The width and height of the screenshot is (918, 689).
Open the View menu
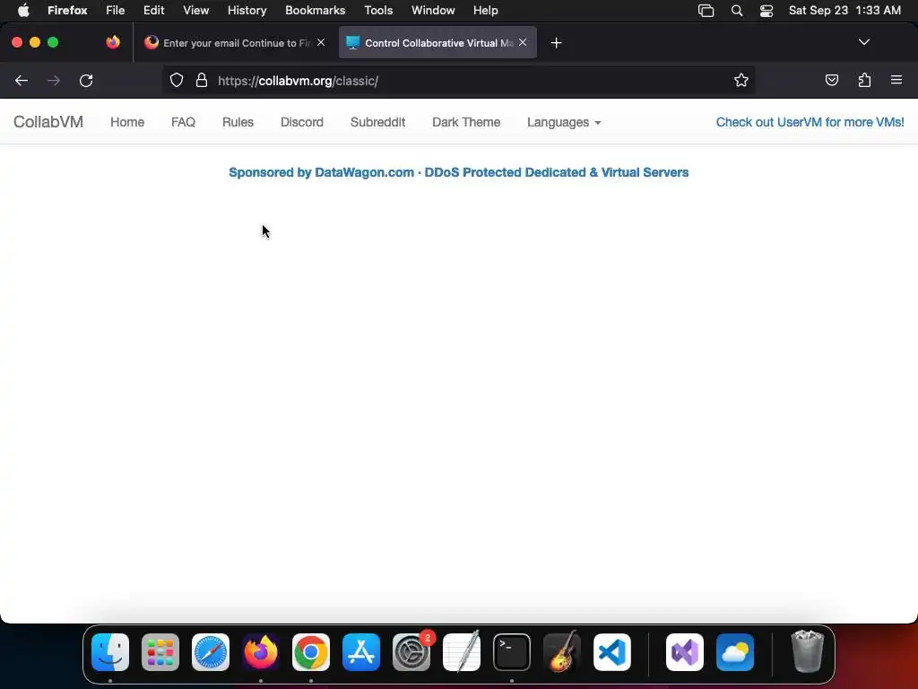[x=196, y=11]
